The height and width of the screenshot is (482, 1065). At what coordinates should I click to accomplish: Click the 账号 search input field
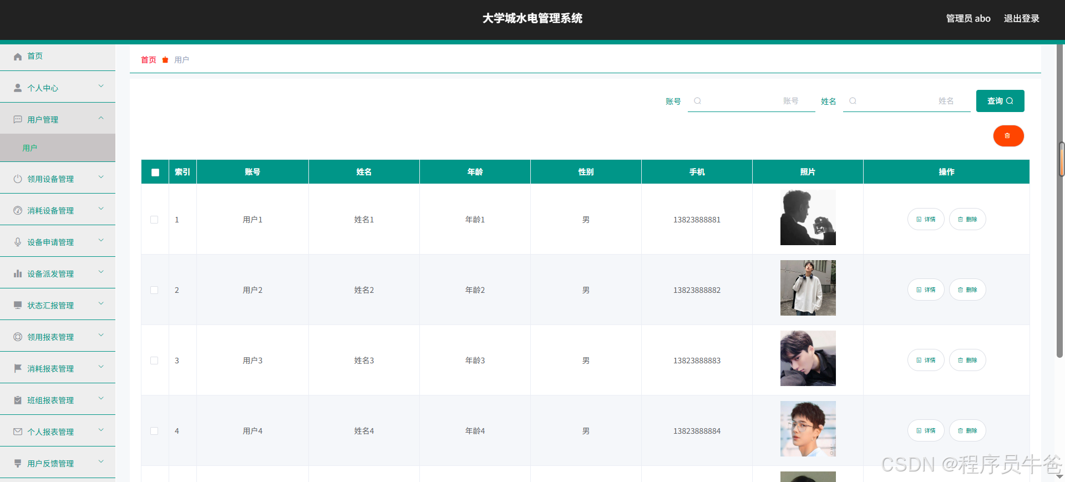[752, 101]
